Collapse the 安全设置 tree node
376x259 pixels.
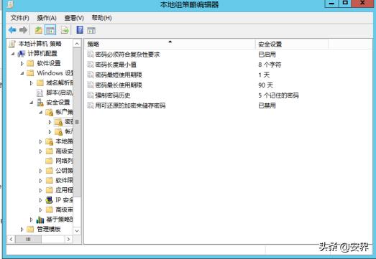(x=32, y=103)
